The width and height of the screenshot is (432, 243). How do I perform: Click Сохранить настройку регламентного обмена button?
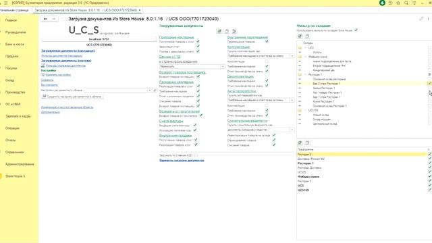click(72, 97)
